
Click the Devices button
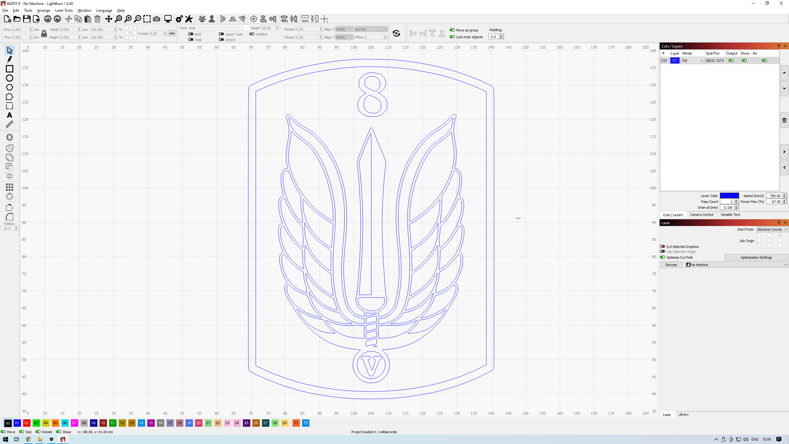[671, 265]
